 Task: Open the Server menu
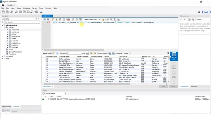pos(34,8)
